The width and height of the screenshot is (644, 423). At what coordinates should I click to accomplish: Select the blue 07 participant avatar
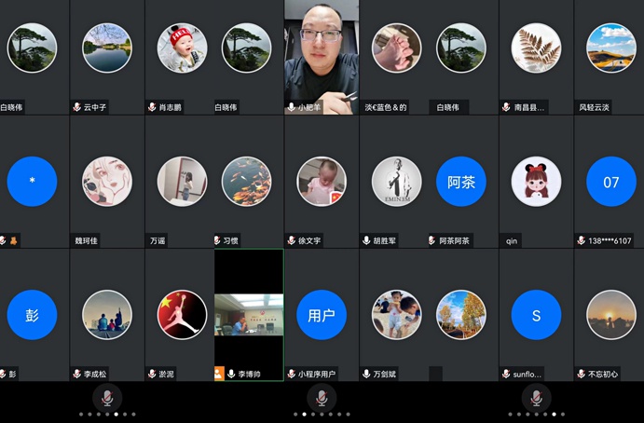(x=610, y=182)
